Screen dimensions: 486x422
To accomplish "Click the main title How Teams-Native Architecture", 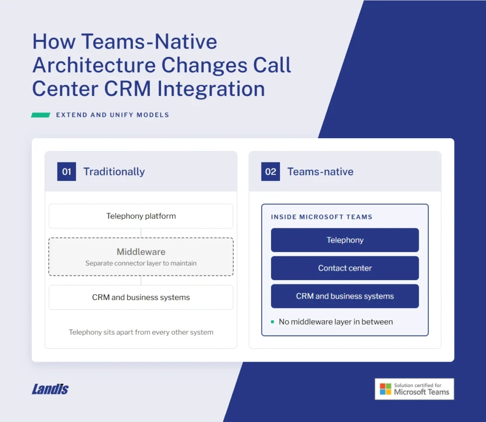I will click(x=161, y=65).
